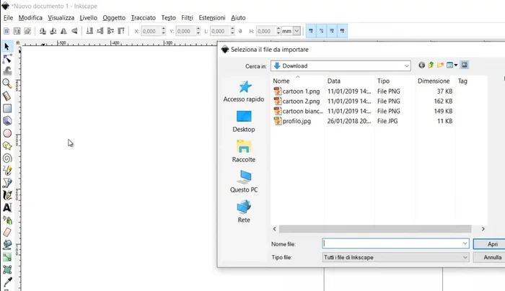505x291 pixels.
Task: Select the Tweak objects tool
Action: coord(7,71)
